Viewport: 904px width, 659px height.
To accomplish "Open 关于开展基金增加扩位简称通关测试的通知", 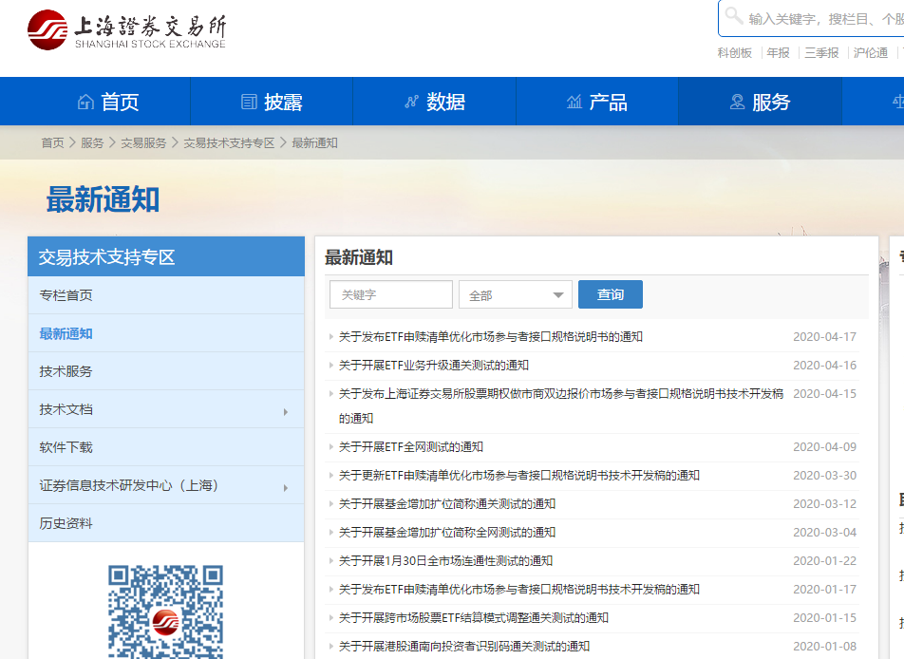I will click(447, 504).
